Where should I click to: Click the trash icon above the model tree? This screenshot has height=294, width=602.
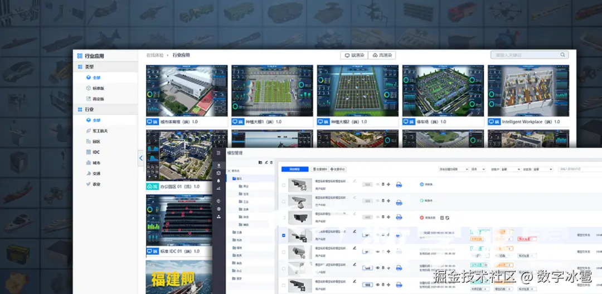tap(271, 162)
